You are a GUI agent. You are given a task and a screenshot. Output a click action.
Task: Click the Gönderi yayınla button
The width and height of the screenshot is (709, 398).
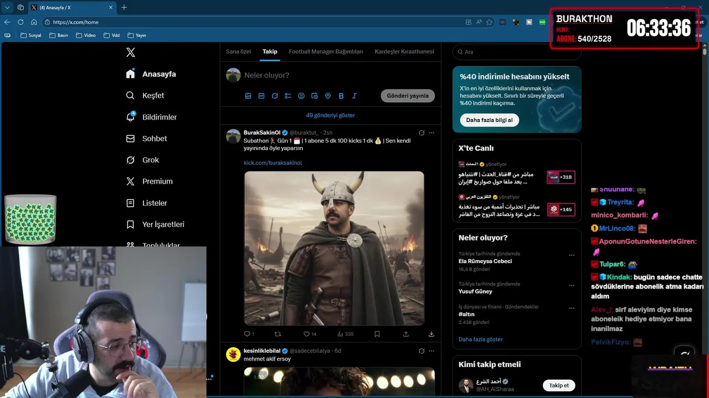pyautogui.click(x=408, y=96)
